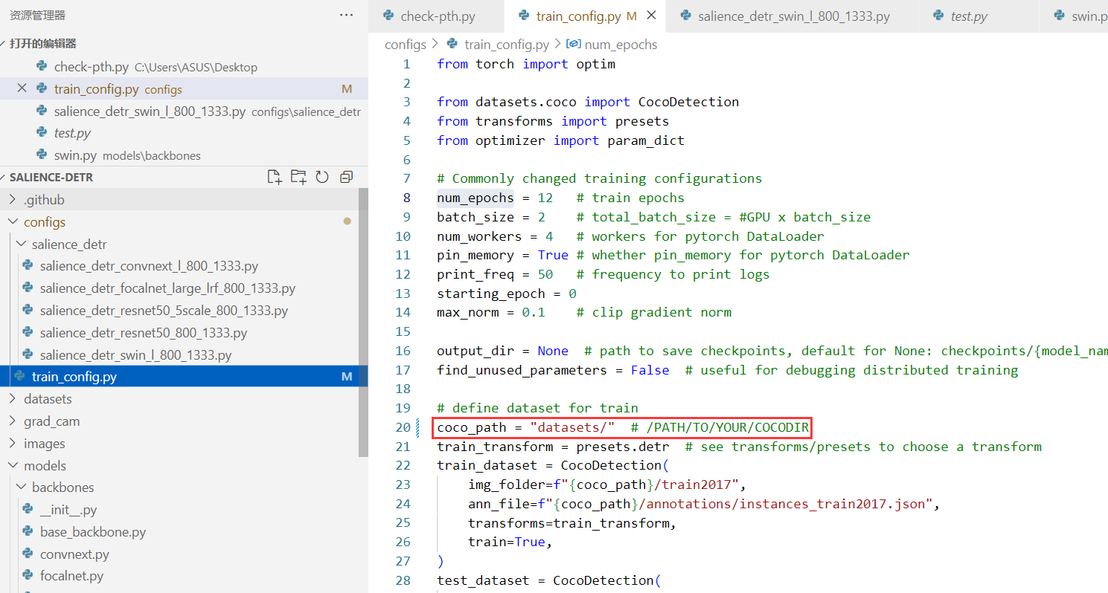Click the explorer sidebar vertical scrollbar
Screen dimensions: 1108x593
(x=363, y=321)
